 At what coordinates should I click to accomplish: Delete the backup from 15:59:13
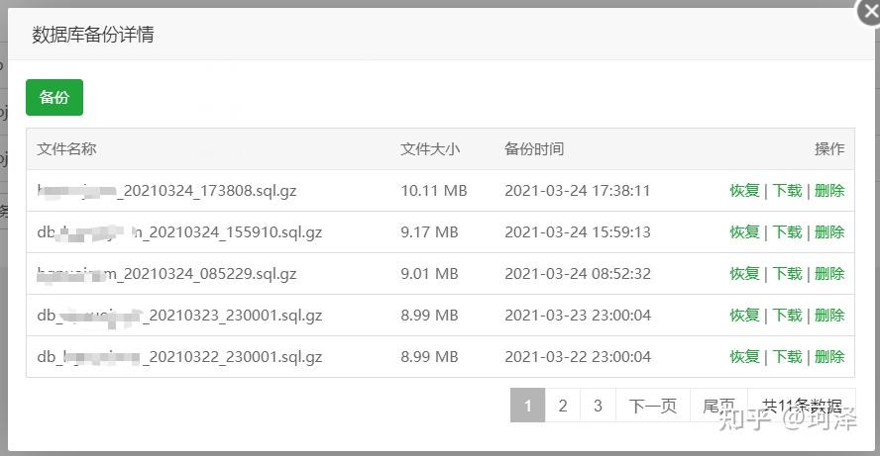pos(829,232)
